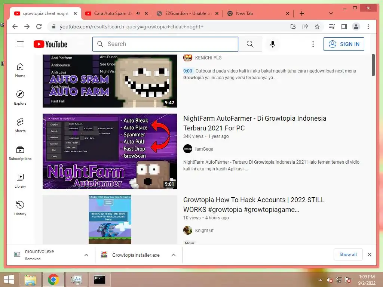Image resolution: width=383 pixels, height=287 pixels.
Task: Click muted volume icon in system tray
Action: click(x=330, y=280)
